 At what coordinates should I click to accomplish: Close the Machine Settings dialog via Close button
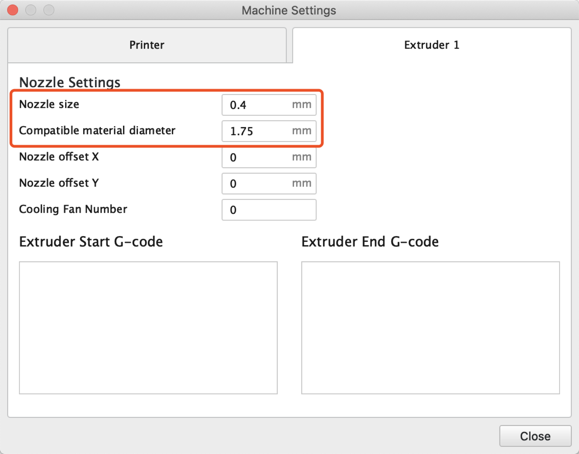(535, 436)
